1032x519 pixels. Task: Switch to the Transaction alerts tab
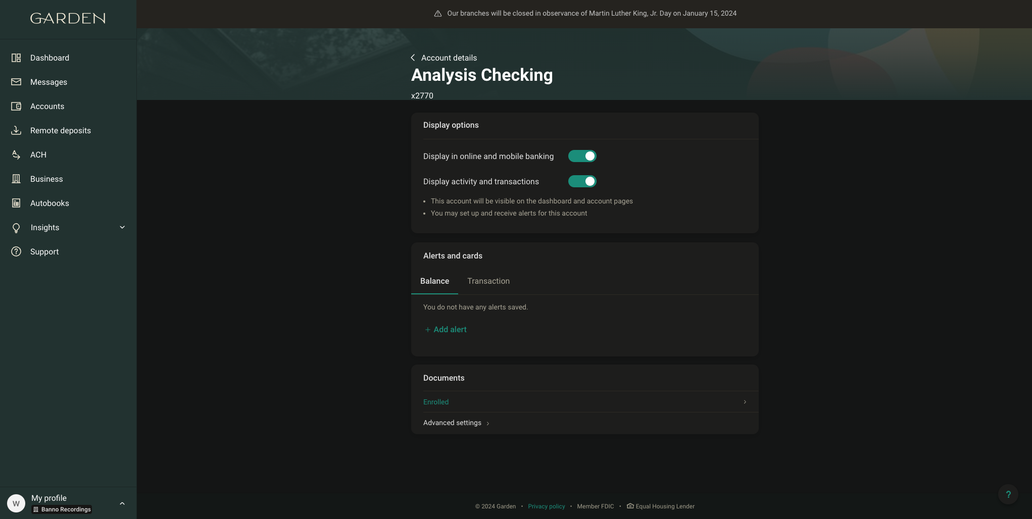coord(488,281)
